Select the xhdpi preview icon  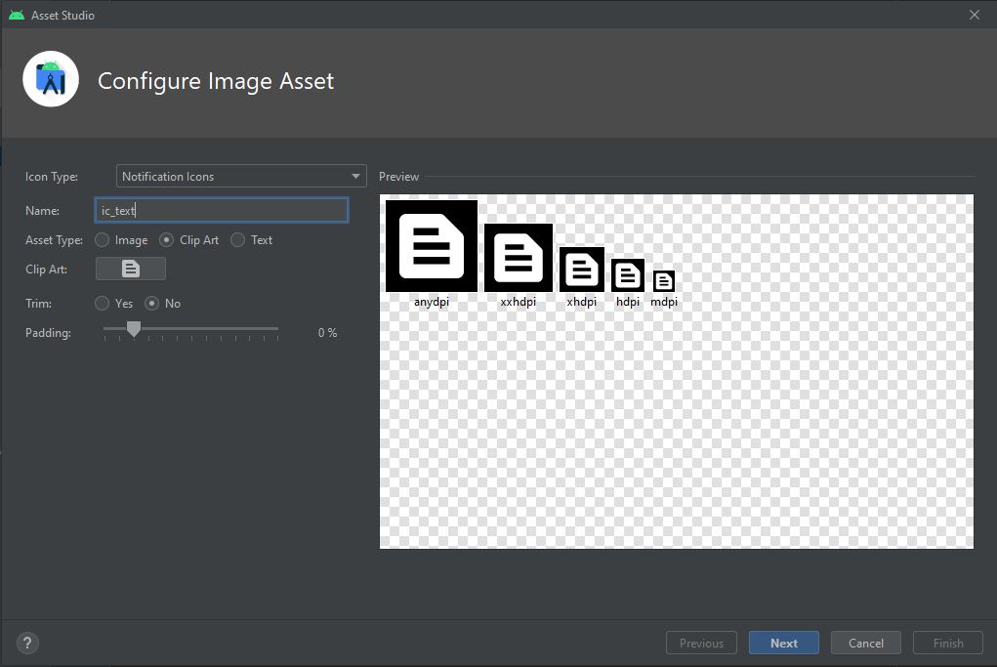[x=582, y=270]
